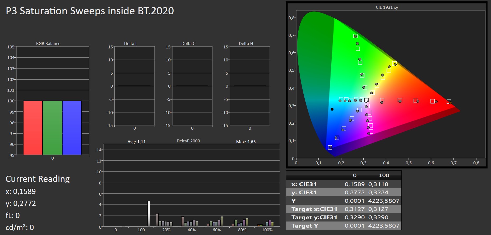Click the Max: 4,65 value
The height and width of the screenshot is (235, 491).
tap(246, 142)
